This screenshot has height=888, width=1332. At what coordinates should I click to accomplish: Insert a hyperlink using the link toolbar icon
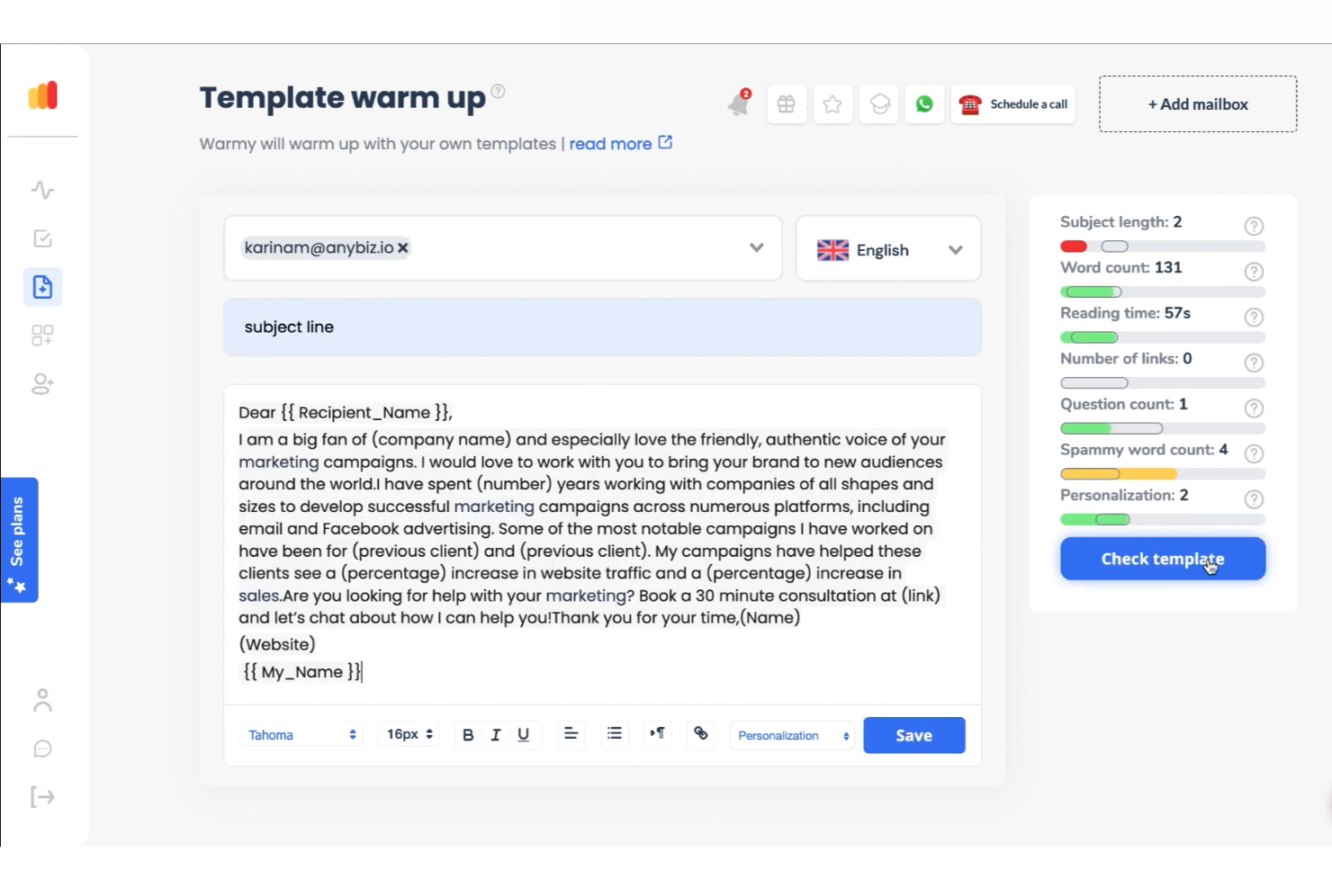pos(701,734)
